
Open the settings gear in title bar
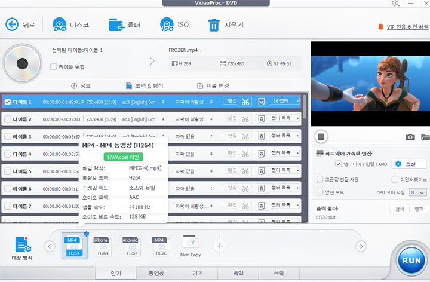(x=395, y=4)
